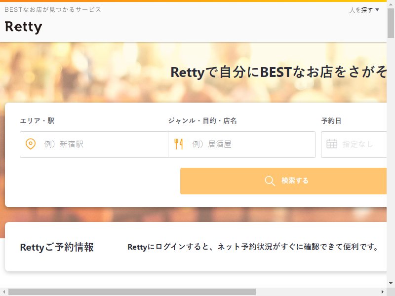Click the ジャンル・目的・店名 label

pyautogui.click(x=202, y=121)
